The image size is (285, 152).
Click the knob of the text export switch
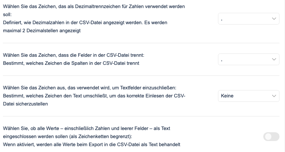(268, 137)
